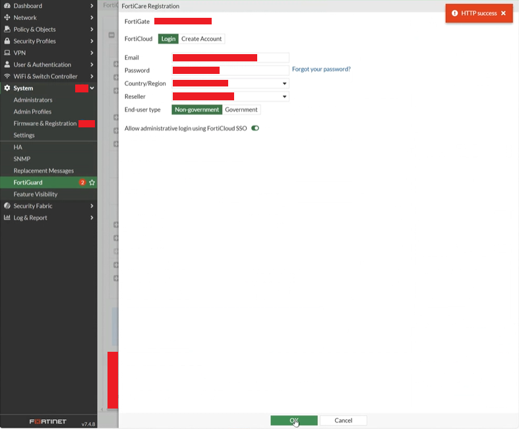Toggle FortiCloud SSO administrative login switch
Viewport: 519px width, 429px height.
pos(255,128)
